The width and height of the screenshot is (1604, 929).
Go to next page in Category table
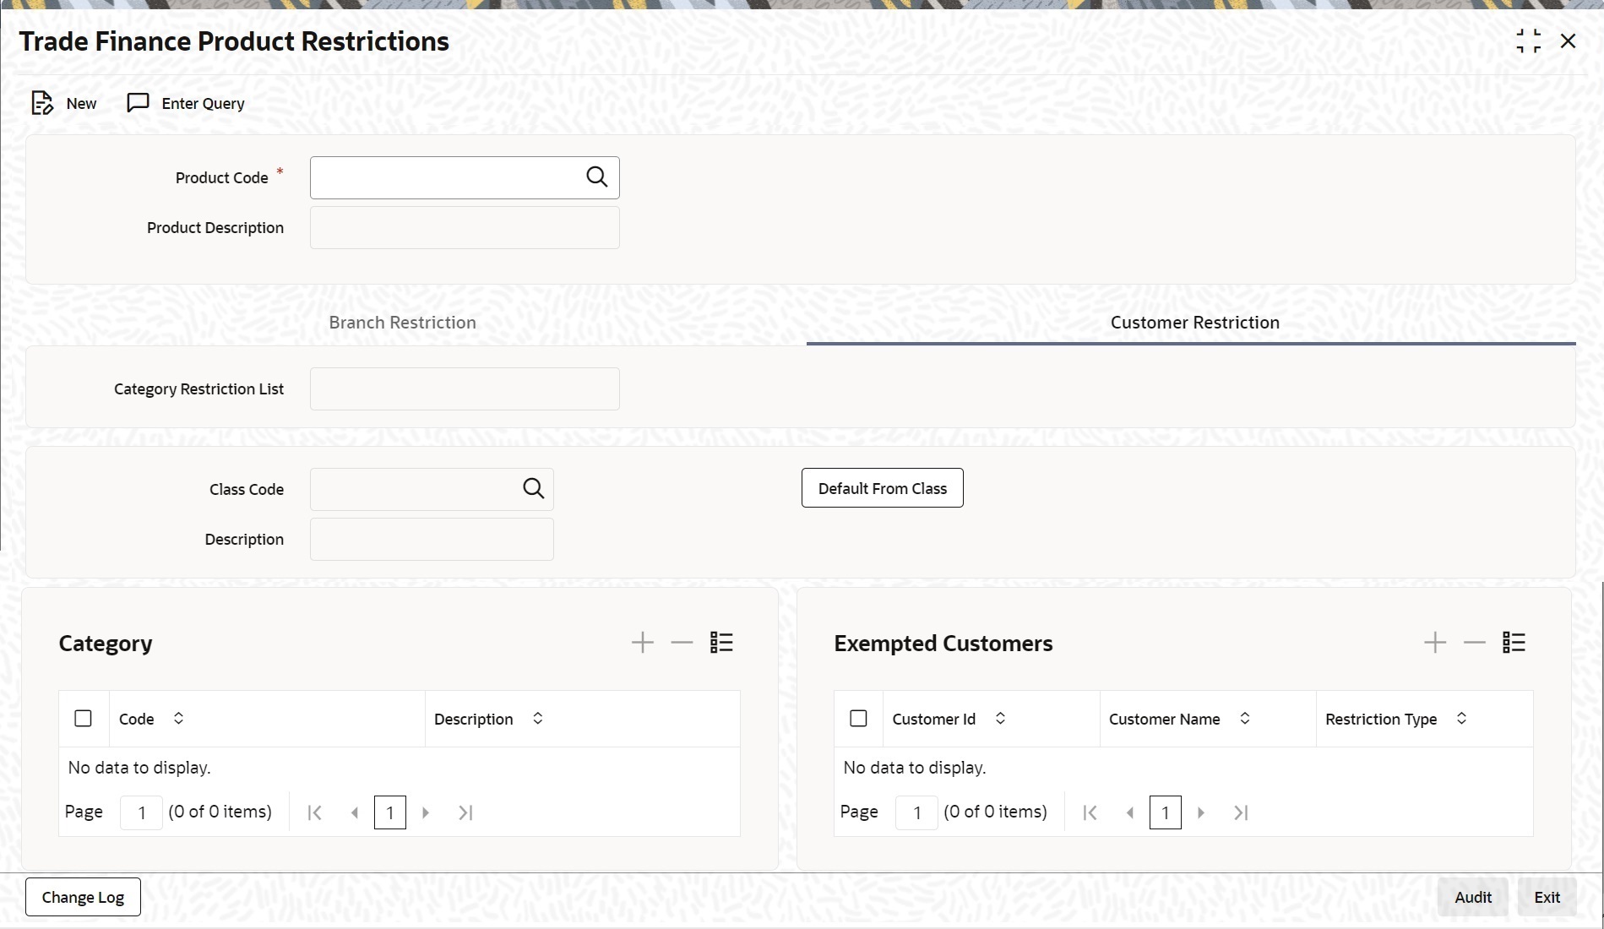coord(426,812)
